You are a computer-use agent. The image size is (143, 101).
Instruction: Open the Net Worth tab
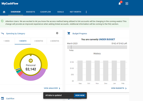tap(75, 12)
